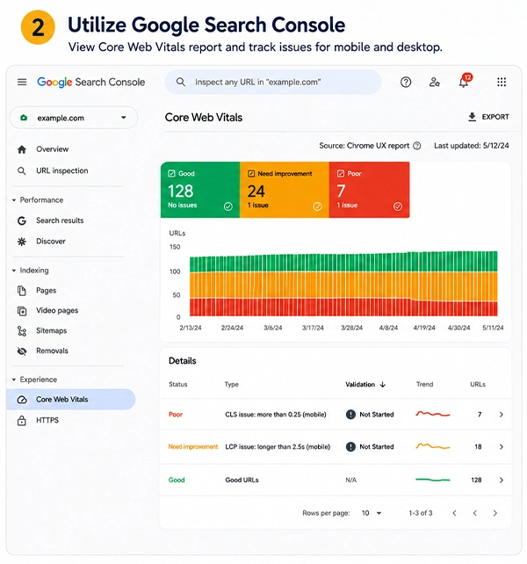Expand the Good URLs row chevron
Image resolution: width=527 pixels, height=564 pixels.
pos(502,481)
